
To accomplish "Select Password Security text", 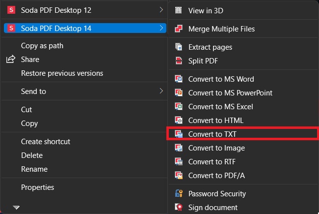I will tap(217, 194).
